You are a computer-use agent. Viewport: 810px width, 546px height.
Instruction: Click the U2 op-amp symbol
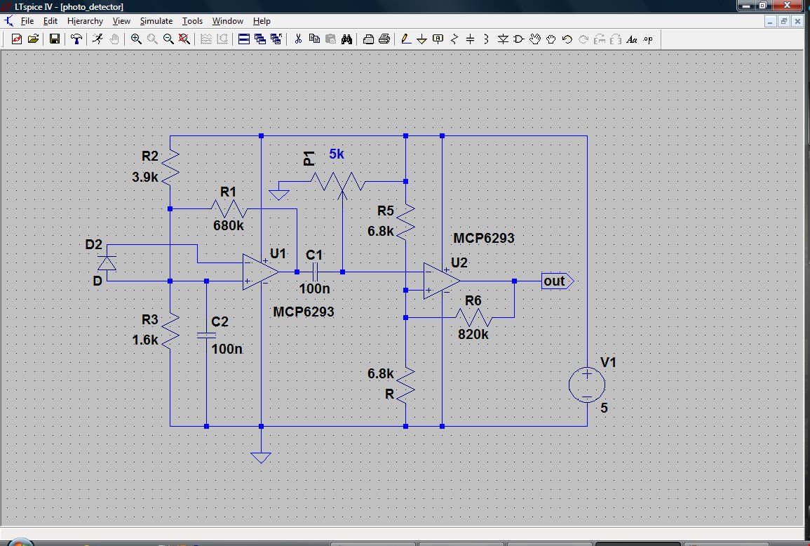pos(442,281)
